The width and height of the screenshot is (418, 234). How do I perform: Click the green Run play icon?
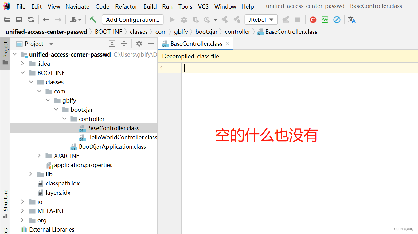(172, 20)
